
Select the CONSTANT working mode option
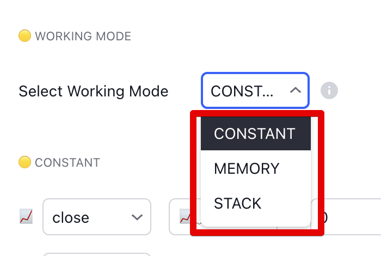255,133
